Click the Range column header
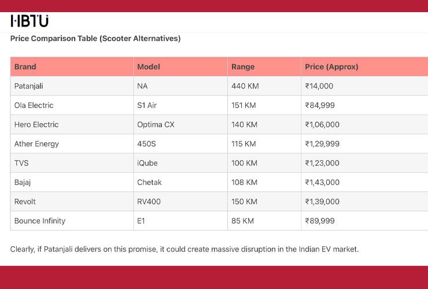The height and width of the screenshot is (289, 428). [x=264, y=66]
